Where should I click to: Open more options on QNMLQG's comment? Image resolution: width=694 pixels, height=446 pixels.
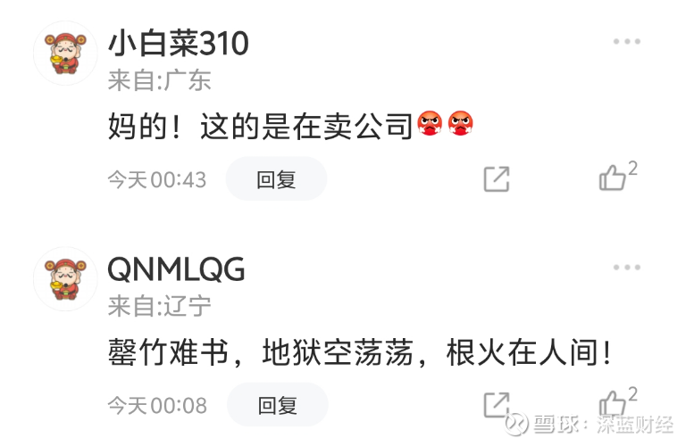(627, 268)
